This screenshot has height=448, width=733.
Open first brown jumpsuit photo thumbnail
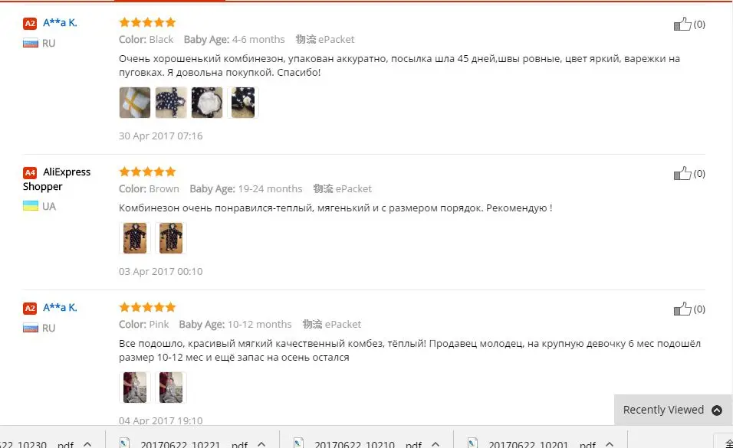tap(135, 237)
